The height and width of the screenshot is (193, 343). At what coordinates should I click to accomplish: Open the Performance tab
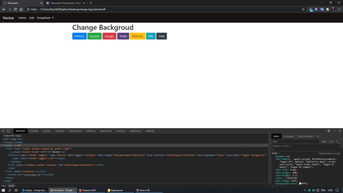pyautogui.click(x=76, y=131)
